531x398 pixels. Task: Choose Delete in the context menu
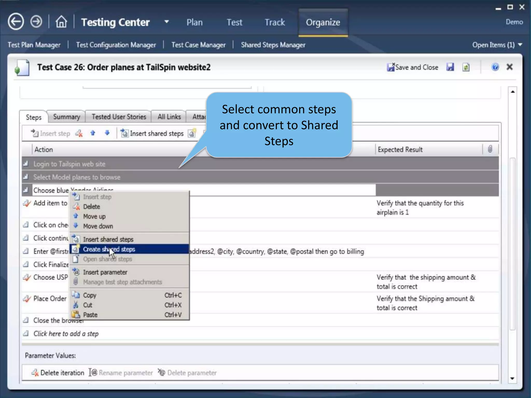coord(129,207)
